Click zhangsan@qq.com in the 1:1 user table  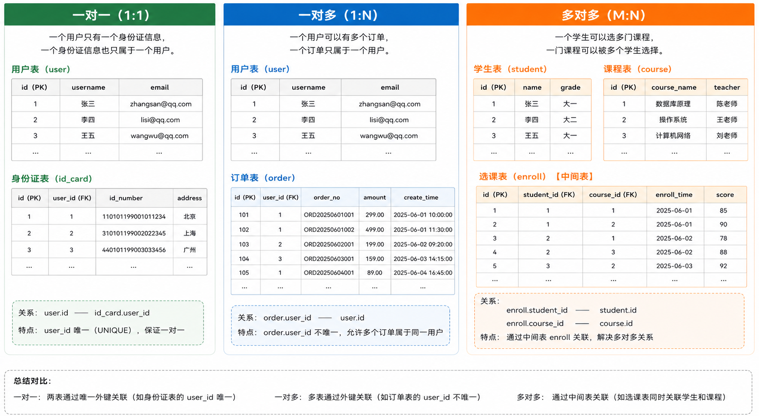160,104
